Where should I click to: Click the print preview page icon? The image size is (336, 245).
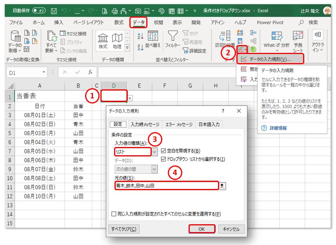(105, 11)
